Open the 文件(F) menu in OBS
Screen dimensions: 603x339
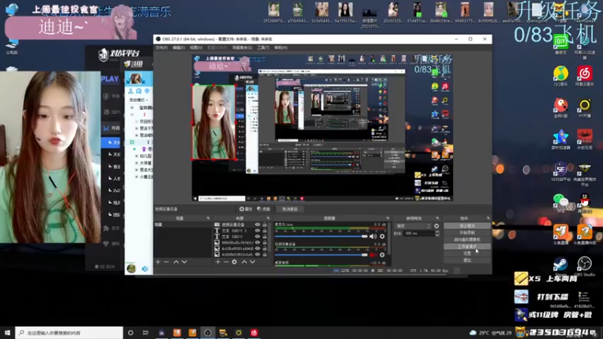[161, 47]
